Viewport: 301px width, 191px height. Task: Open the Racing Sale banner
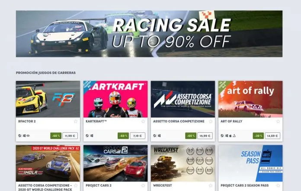pos(149,34)
